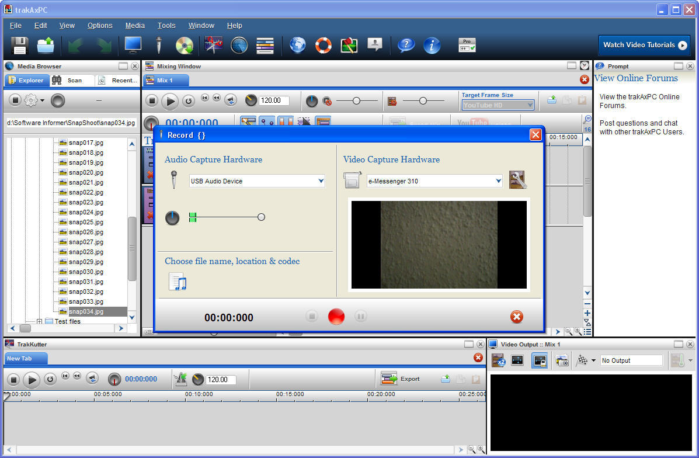699x458 pixels.
Task: Click the Save floppy disk icon in the main toolbar
Action: [19, 46]
